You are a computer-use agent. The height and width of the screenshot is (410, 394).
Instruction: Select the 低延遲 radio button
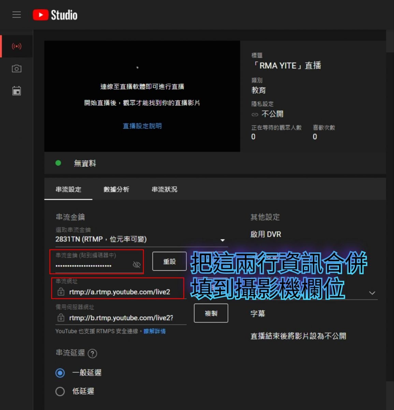60,391
